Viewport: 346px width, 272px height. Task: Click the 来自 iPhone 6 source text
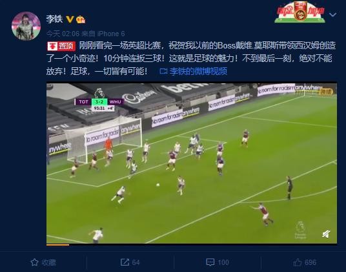click(x=103, y=34)
